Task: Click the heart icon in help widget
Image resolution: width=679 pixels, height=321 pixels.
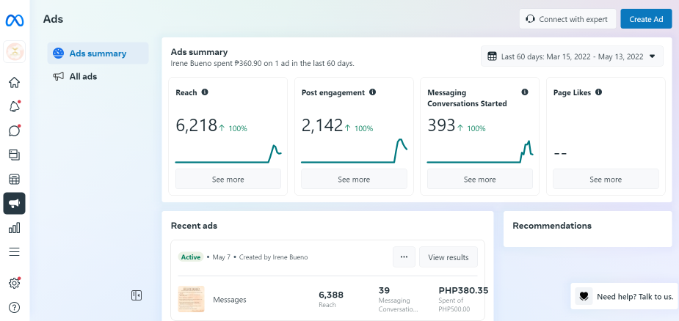Action: [x=584, y=296]
